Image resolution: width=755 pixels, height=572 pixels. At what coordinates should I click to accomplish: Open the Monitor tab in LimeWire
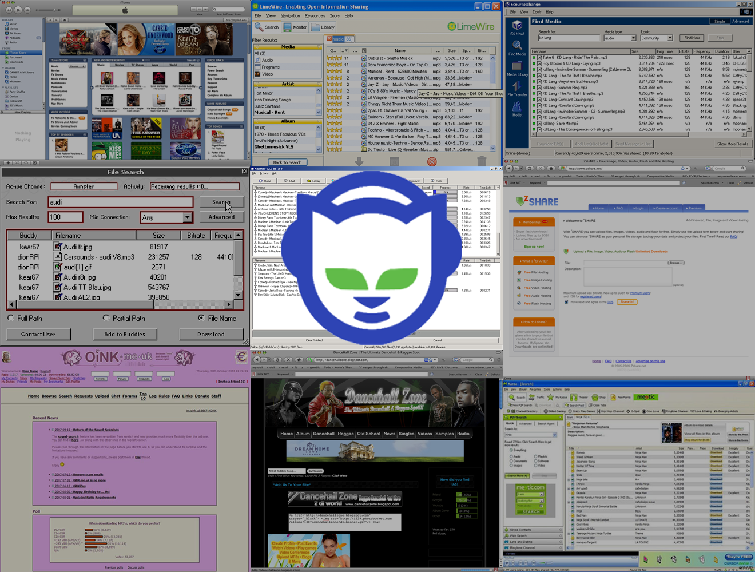(295, 27)
